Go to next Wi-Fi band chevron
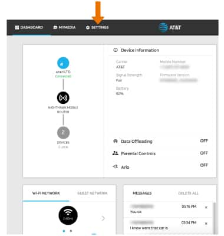Viewport: 224px width, 236px height. tap(103, 218)
